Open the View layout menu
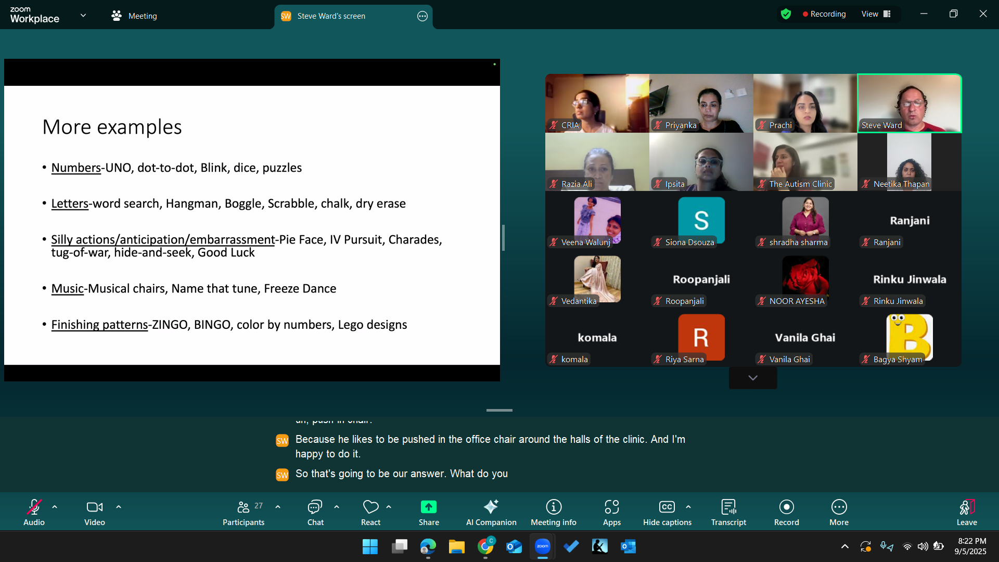999x562 pixels. [x=876, y=14]
